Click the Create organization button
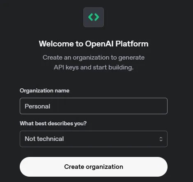This screenshot has width=193, height=182. (94, 167)
